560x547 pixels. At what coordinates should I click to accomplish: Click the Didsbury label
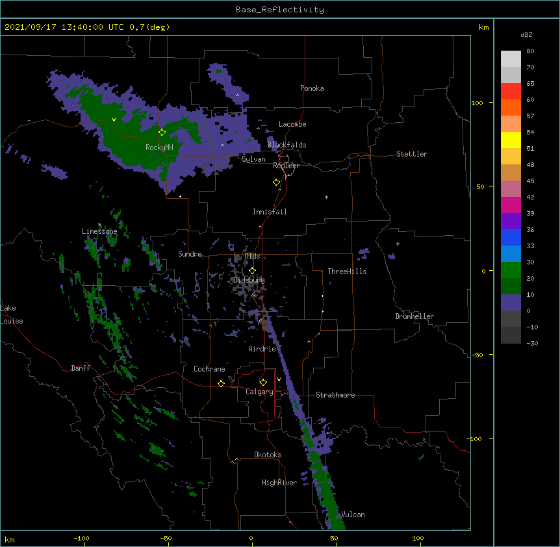pyautogui.click(x=249, y=280)
